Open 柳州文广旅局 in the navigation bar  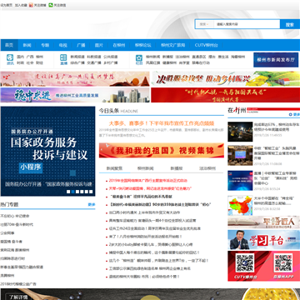(x=173, y=45)
